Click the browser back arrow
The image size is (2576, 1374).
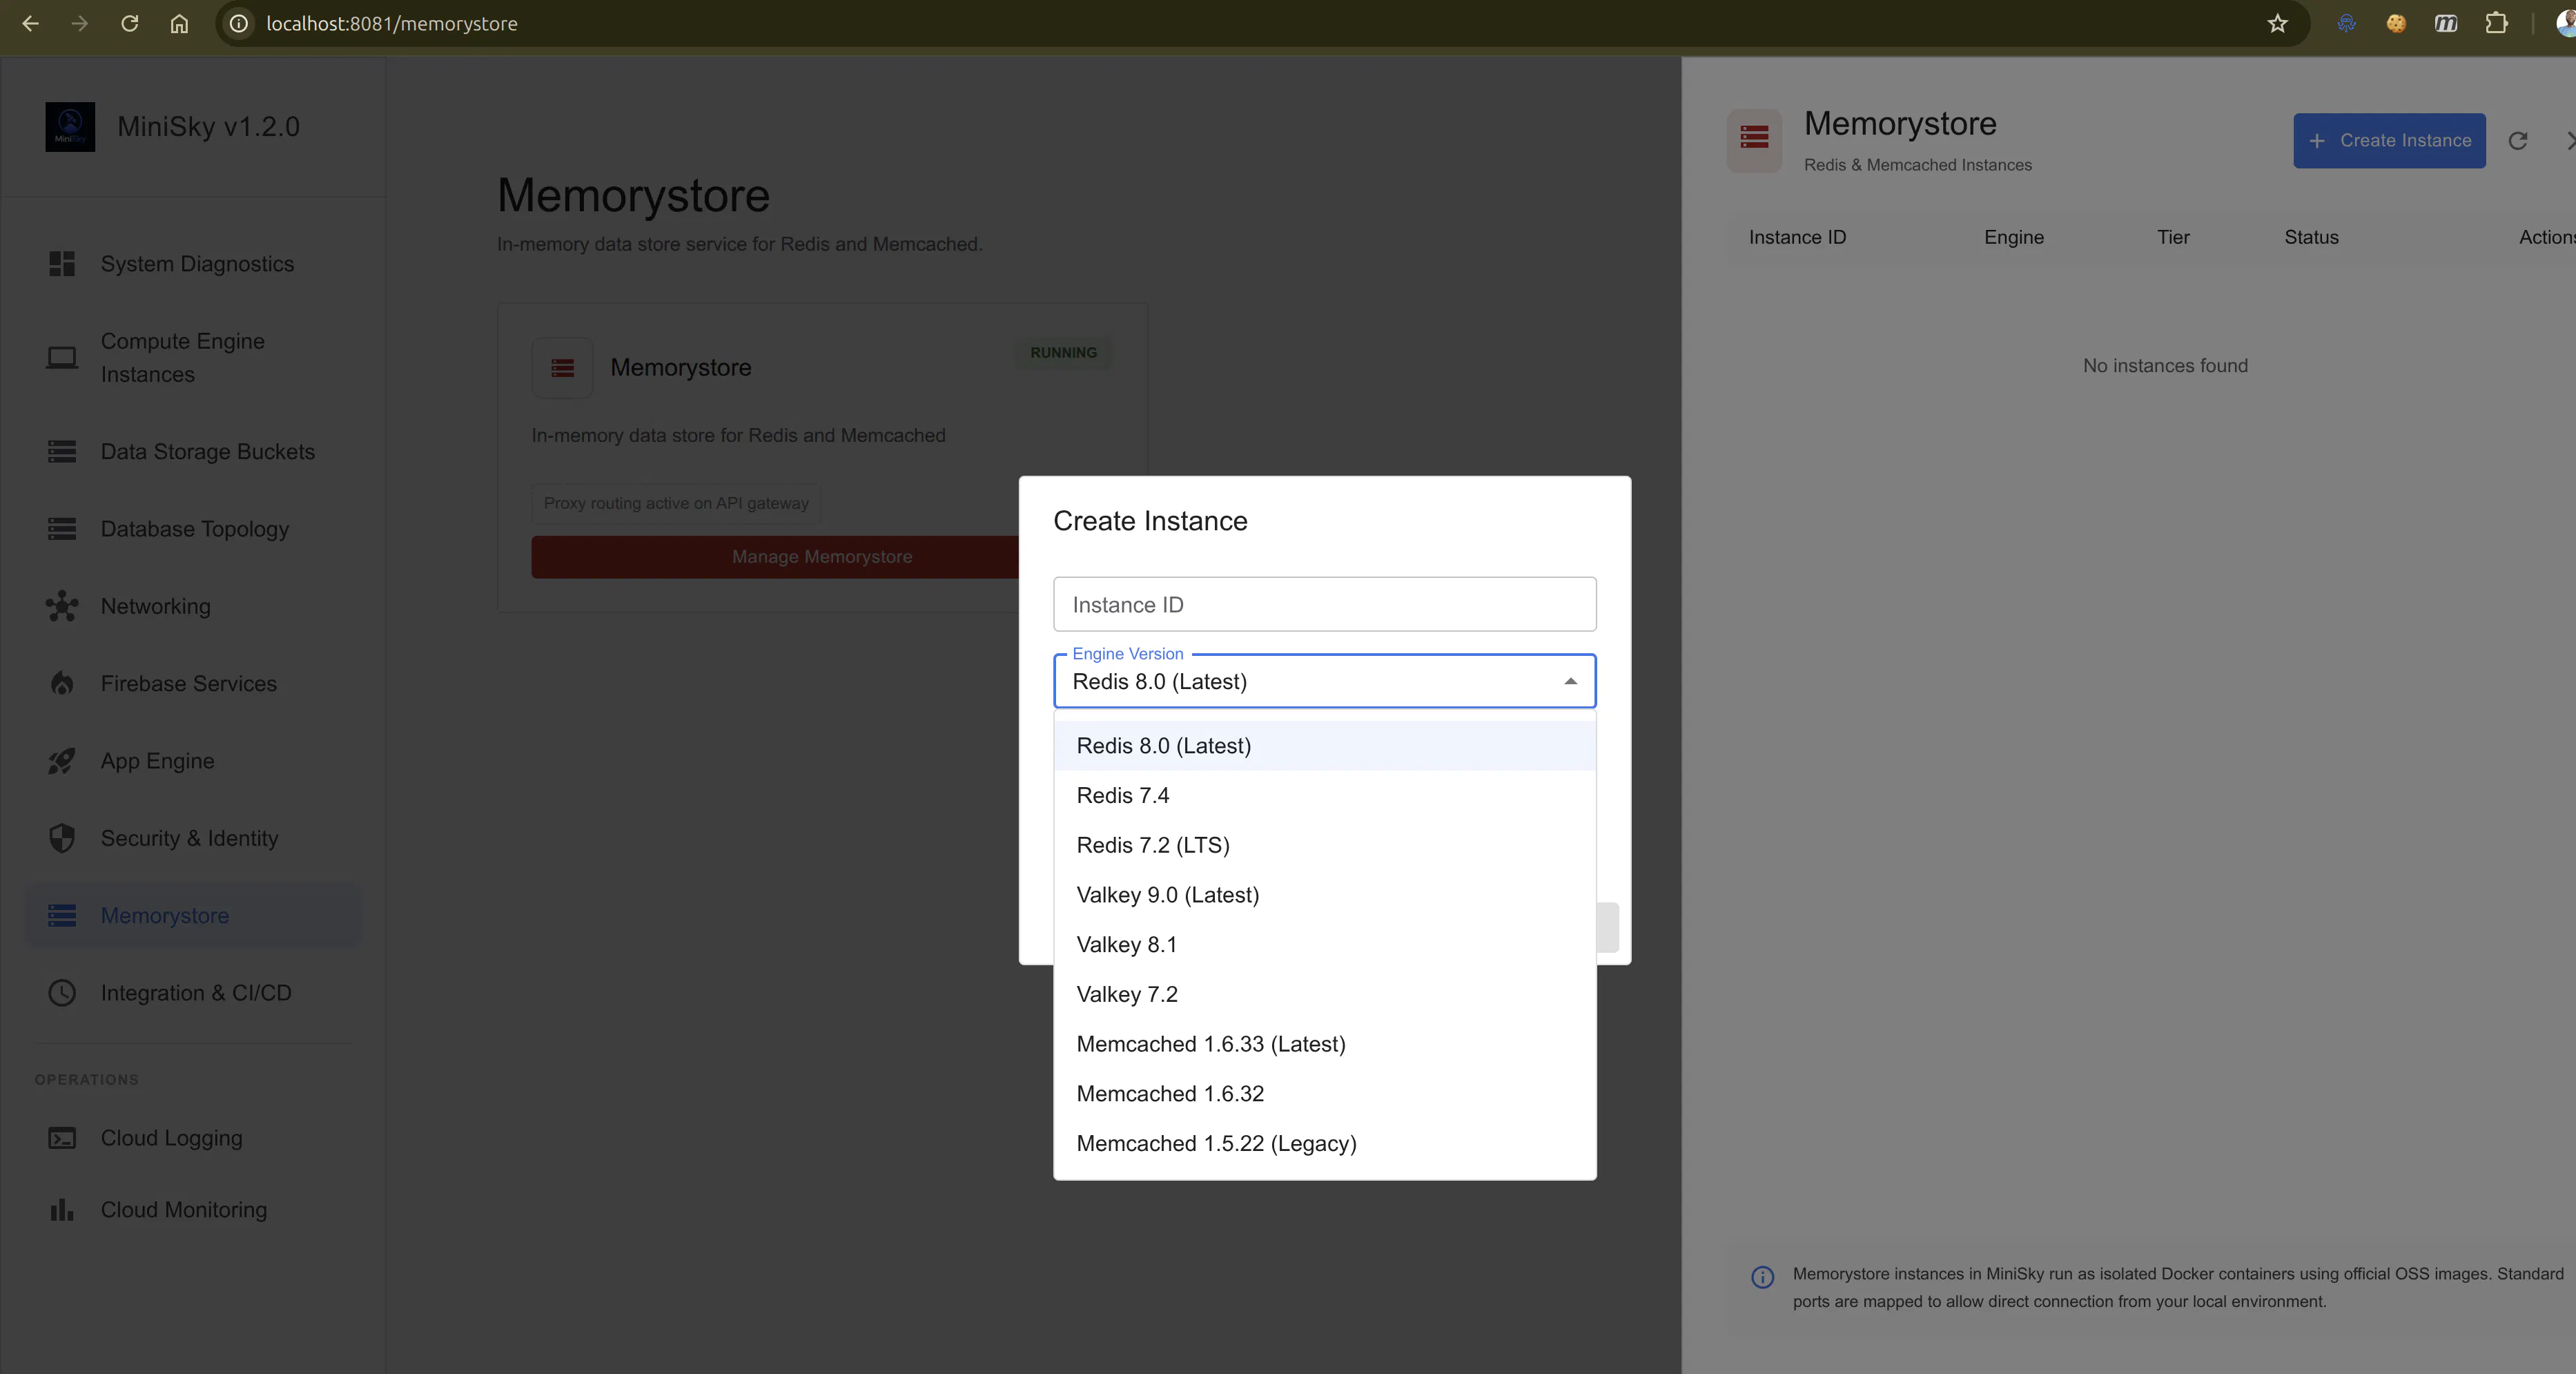click(30, 23)
